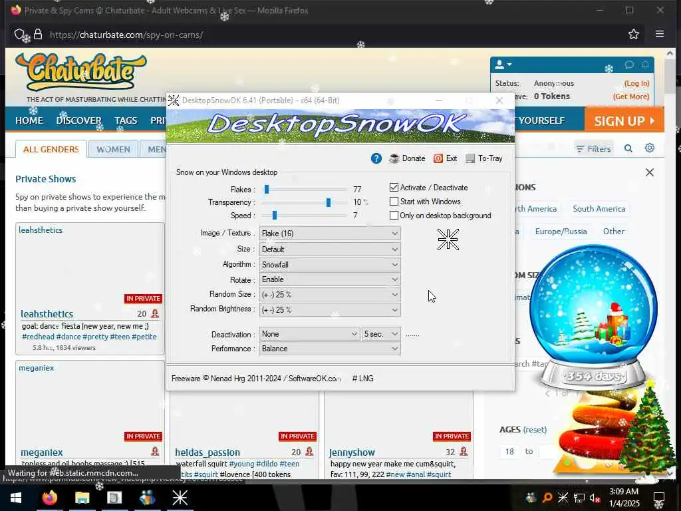Image resolution: width=681 pixels, height=511 pixels.
Task: Click the (Log In) link
Action: (x=636, y=83)
